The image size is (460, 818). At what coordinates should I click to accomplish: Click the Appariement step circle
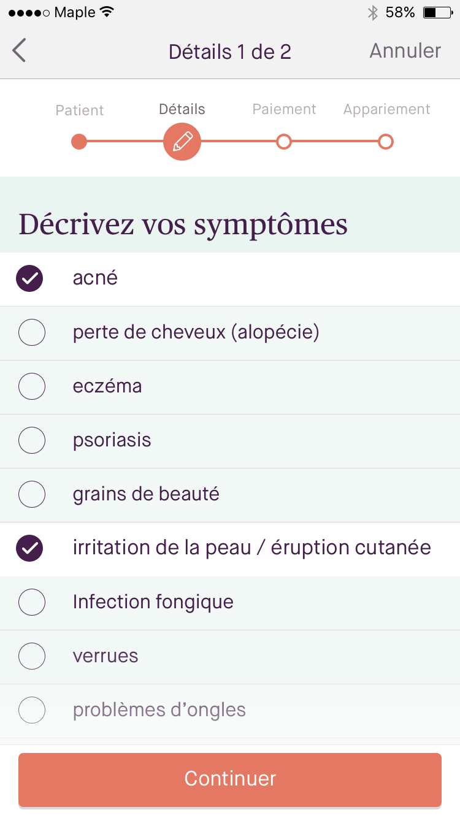(385, 142)
